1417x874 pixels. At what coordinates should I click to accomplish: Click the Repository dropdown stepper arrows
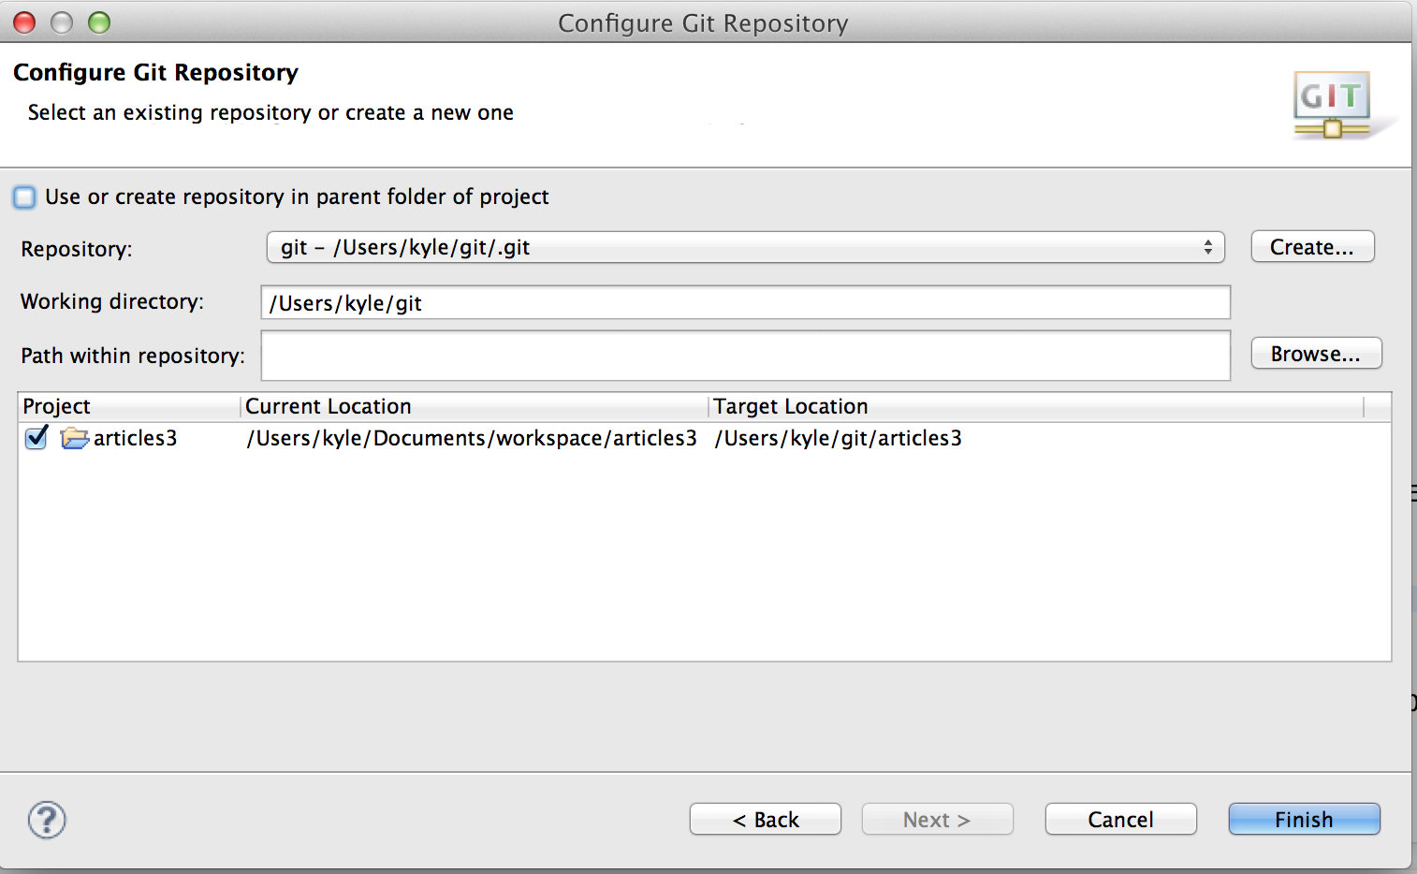point(1207,247)
